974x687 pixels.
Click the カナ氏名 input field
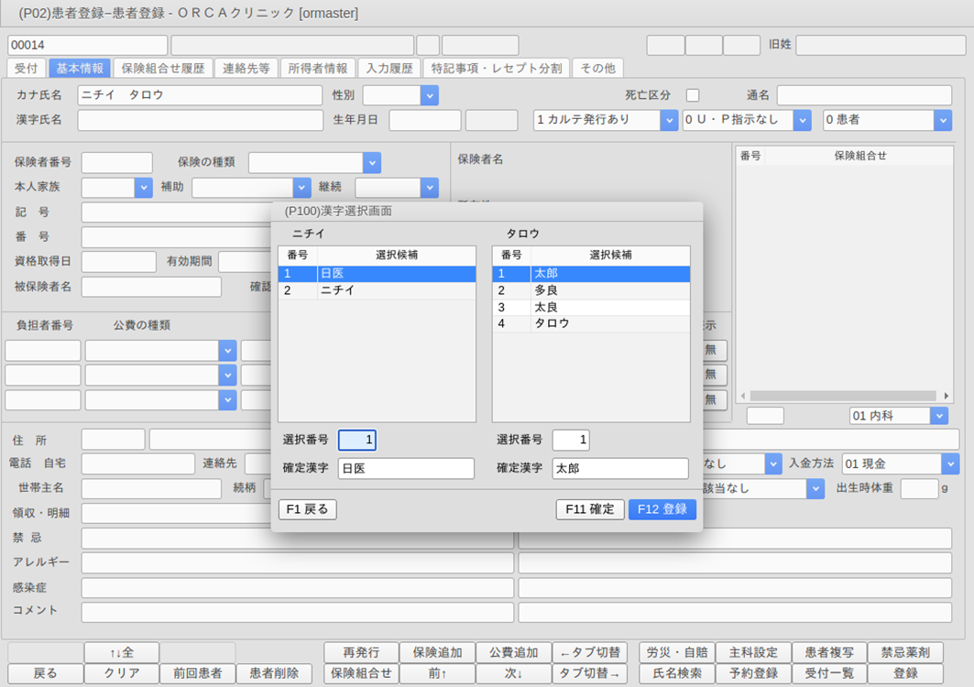pos(200,95)
